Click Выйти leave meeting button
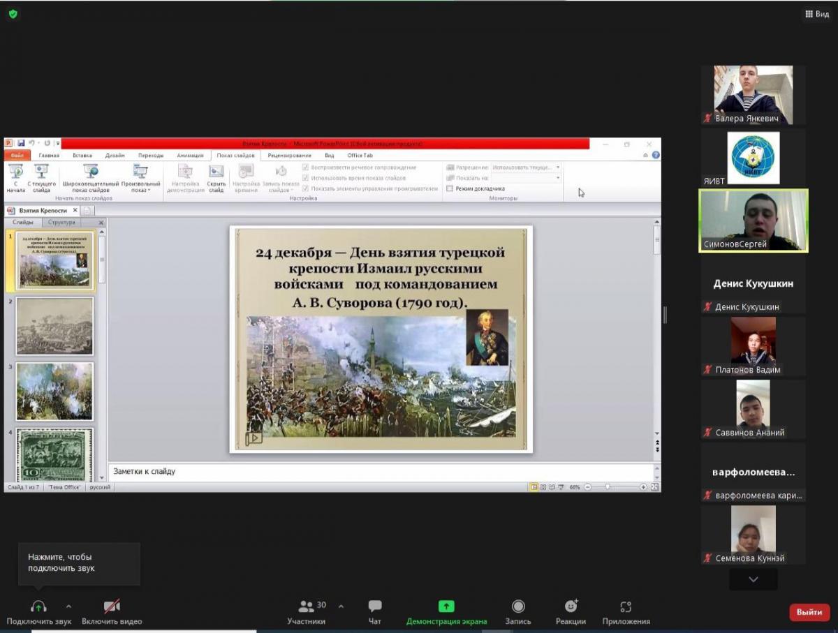Screen dimensions: 838x633 (x=809, y=612)
